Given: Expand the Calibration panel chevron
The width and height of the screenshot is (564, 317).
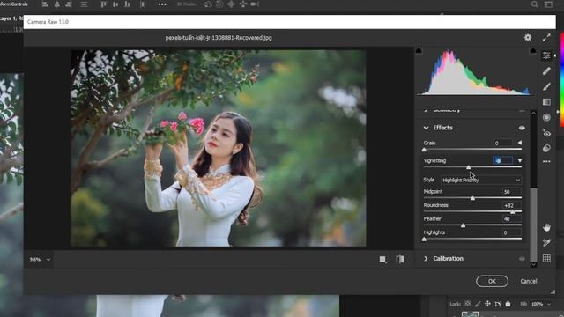Looking at the screenshot, I should pos(426,258).
